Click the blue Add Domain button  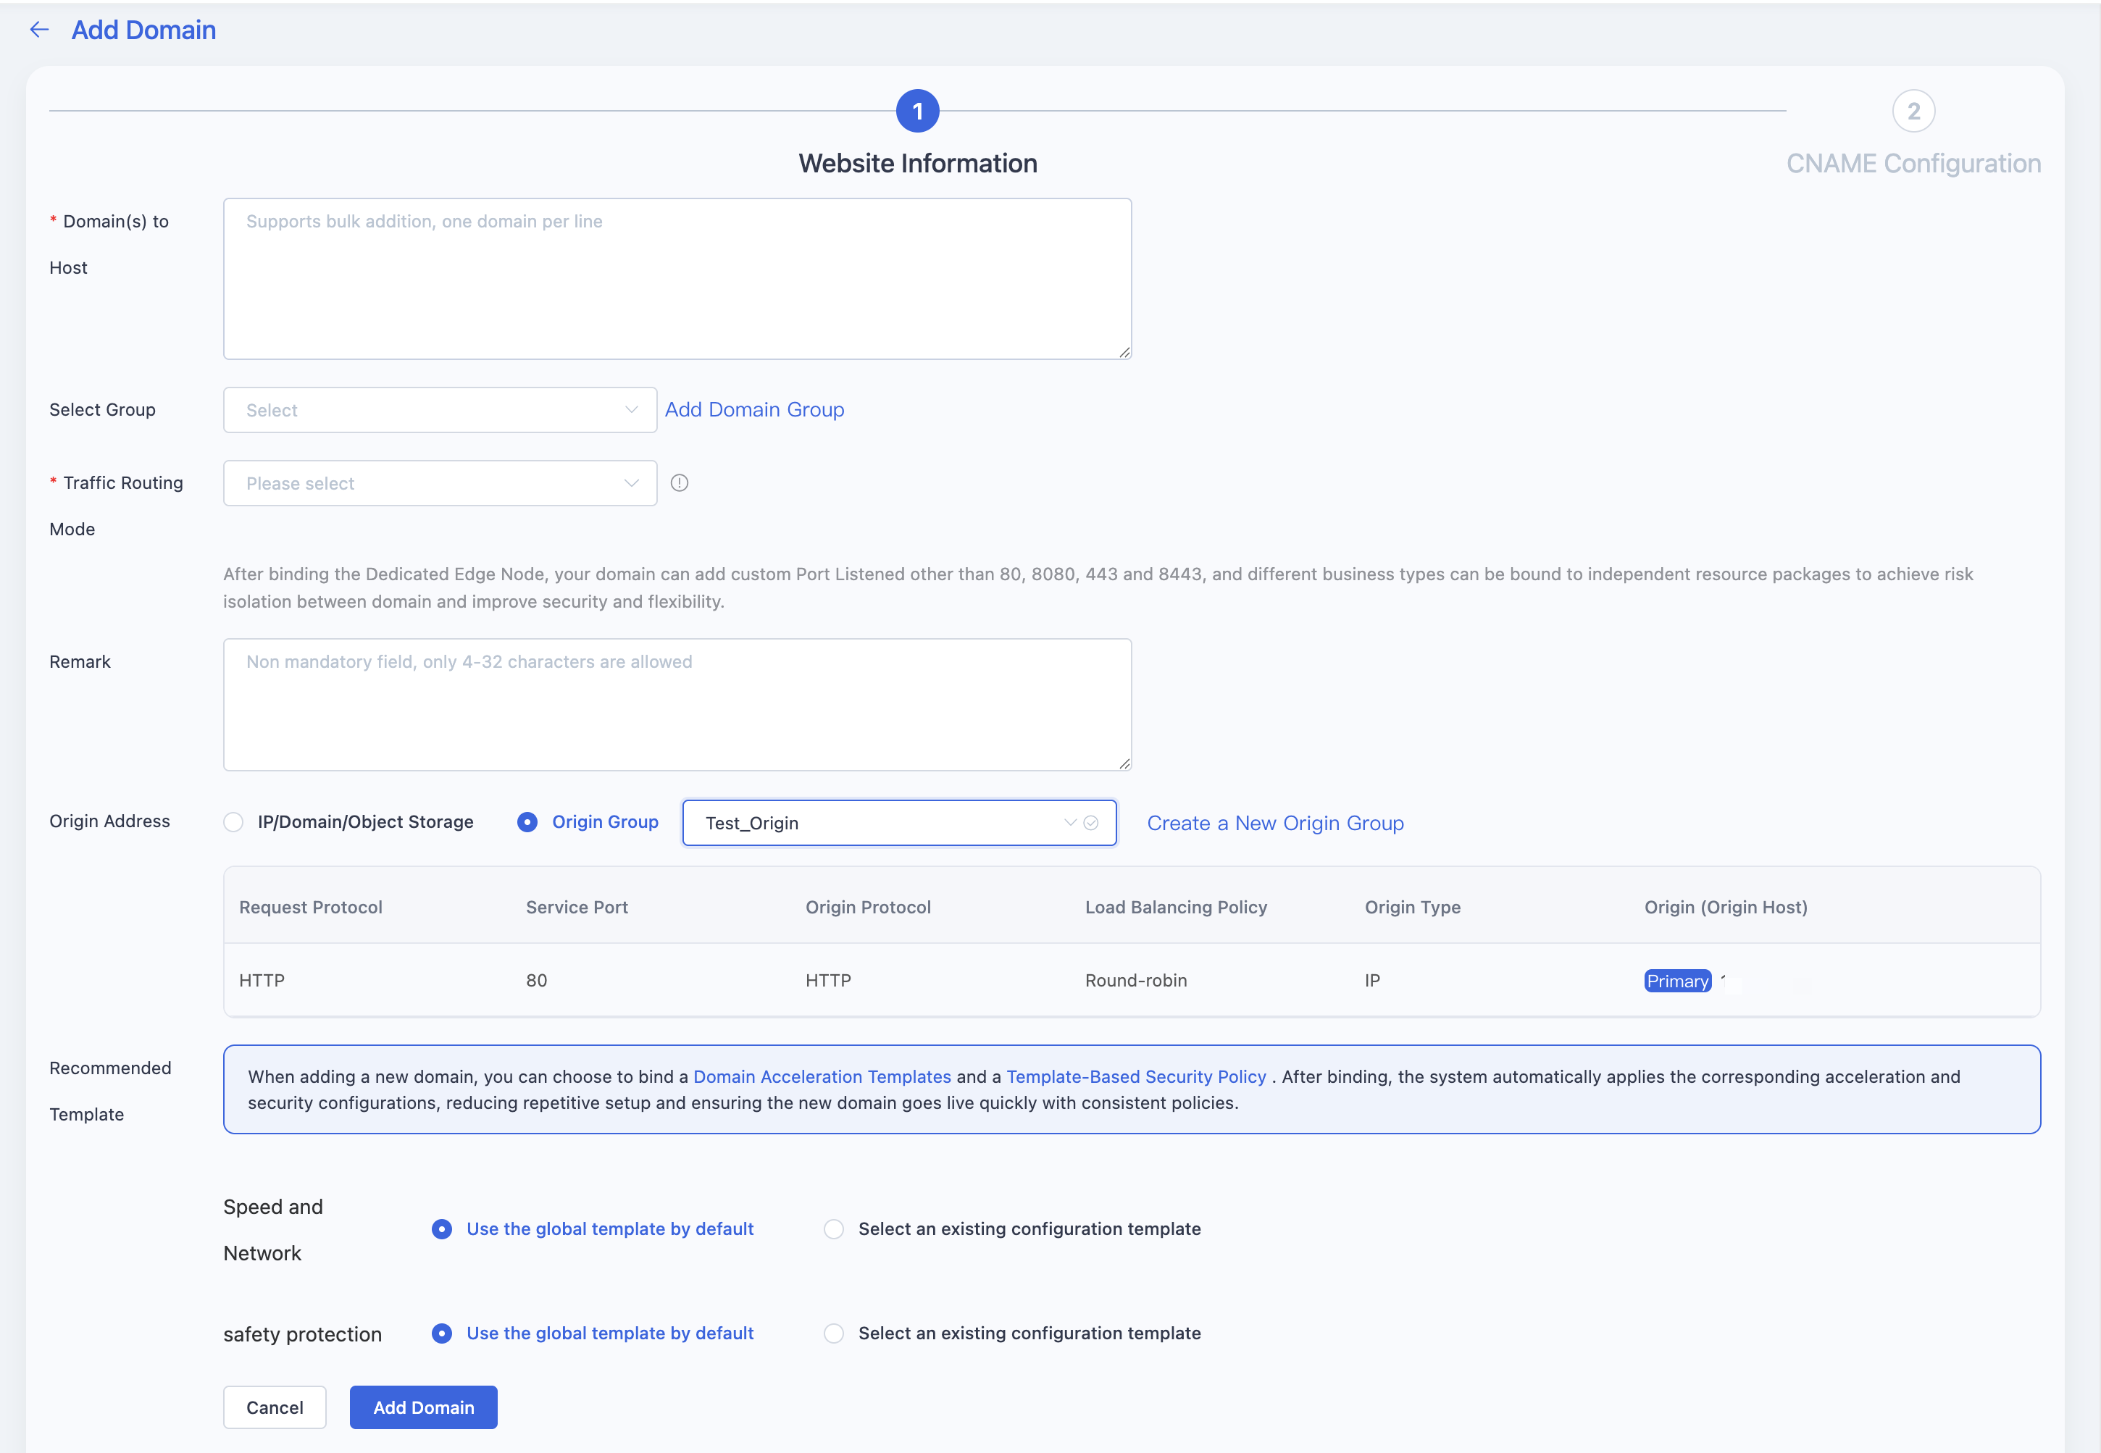(423, 1407)
